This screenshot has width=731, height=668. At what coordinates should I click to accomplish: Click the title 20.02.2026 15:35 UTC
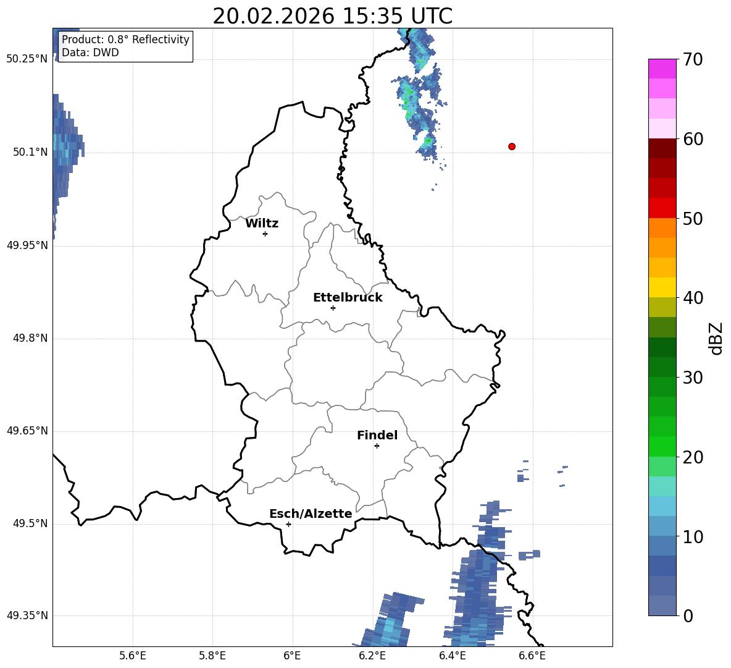click(333, 16)
